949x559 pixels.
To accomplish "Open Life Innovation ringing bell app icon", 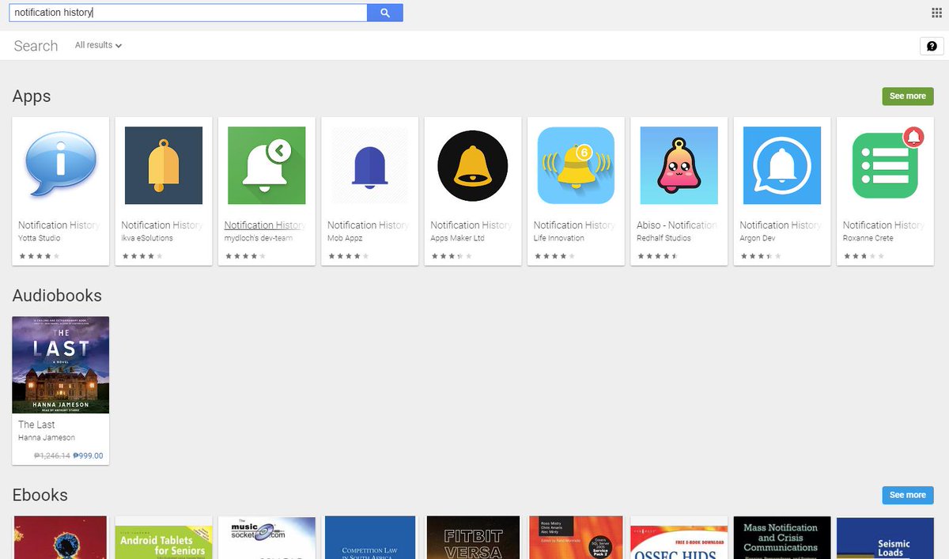I will [576, 165].
